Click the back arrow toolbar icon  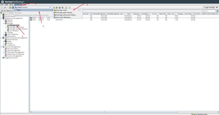(x=5, y=8)
